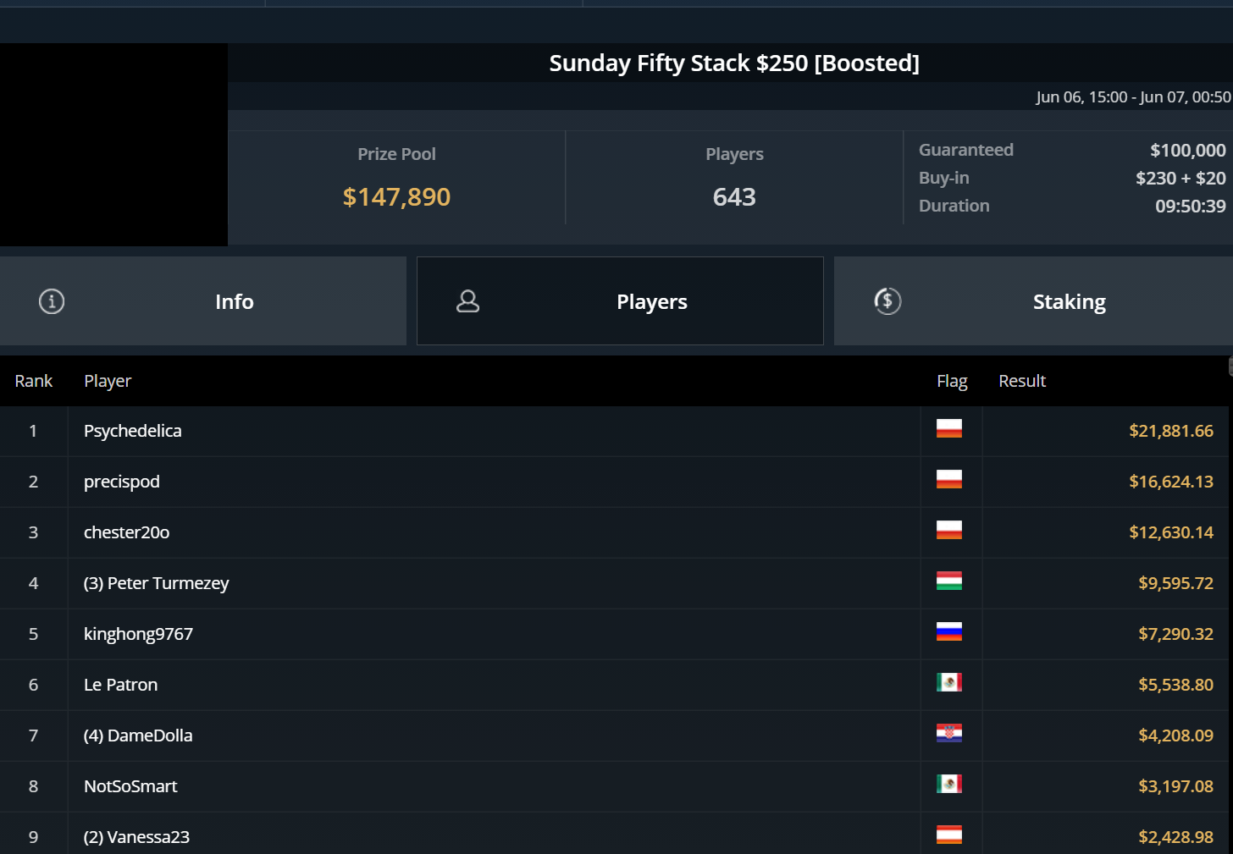Click the Result column header
Image resolution: width=1233 pixels, height=854 pixels.
tap(1022, 381)
